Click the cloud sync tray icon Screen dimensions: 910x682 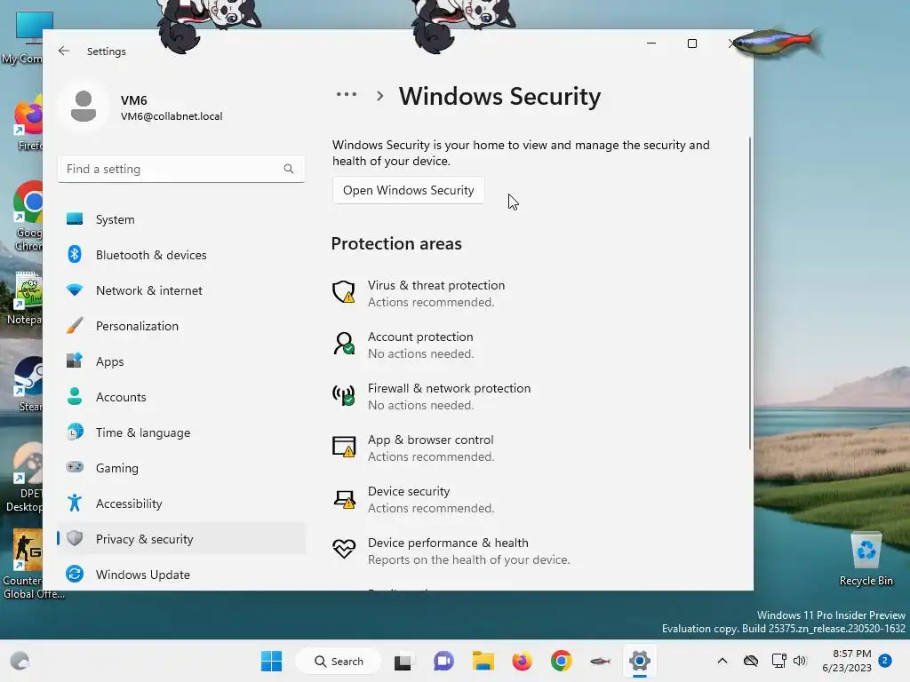tap(751, 661)
